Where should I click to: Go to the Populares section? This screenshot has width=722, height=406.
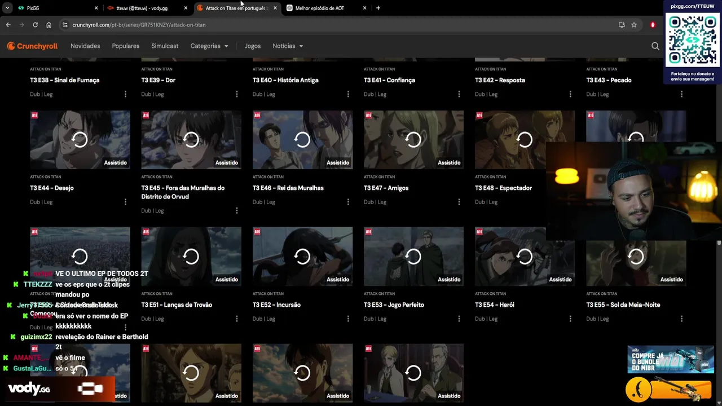coord(126,46)
